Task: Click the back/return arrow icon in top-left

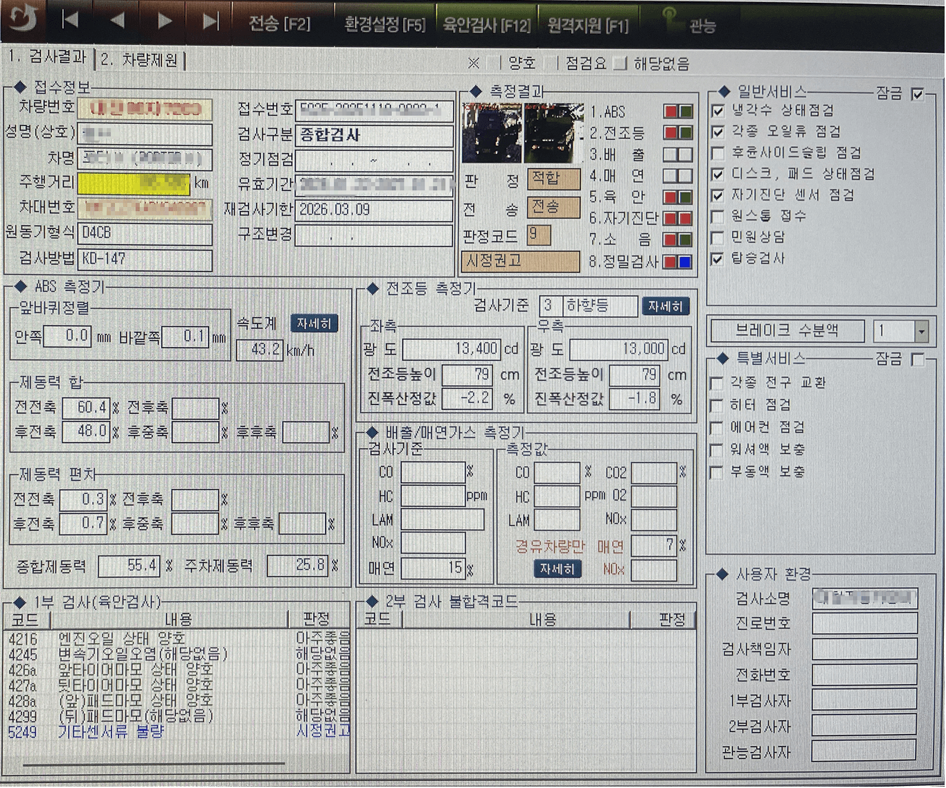Action: coord(23,20)
